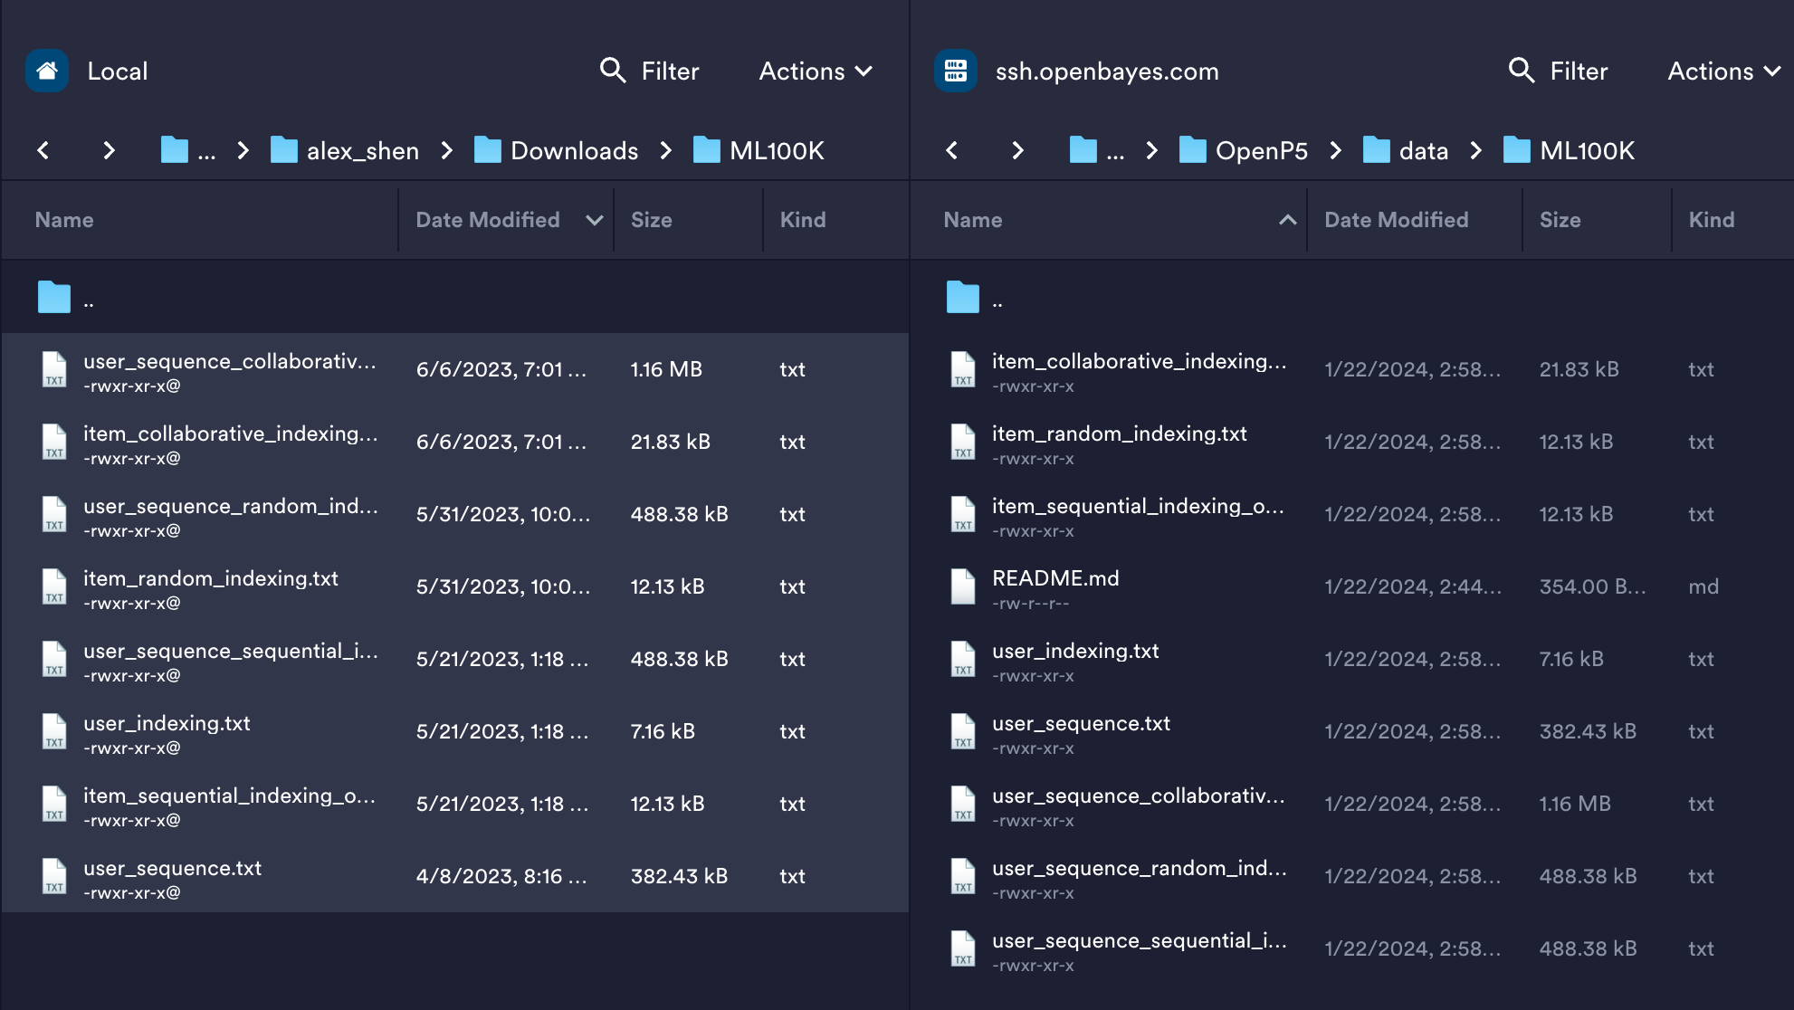The width and height of the screenshot is (1794, 1010).
Task: Click the remote pane Filter search icon
Action: pos(1522,71)
